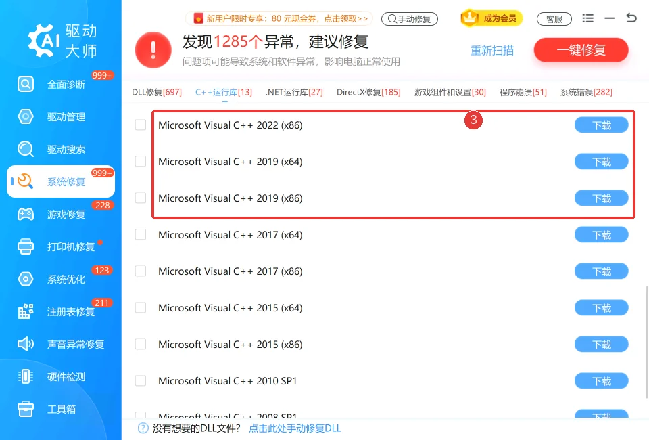The width and height of the screenshot is (649, 440).
Task: Click the question mark help icon
Action: click(143, 428)
